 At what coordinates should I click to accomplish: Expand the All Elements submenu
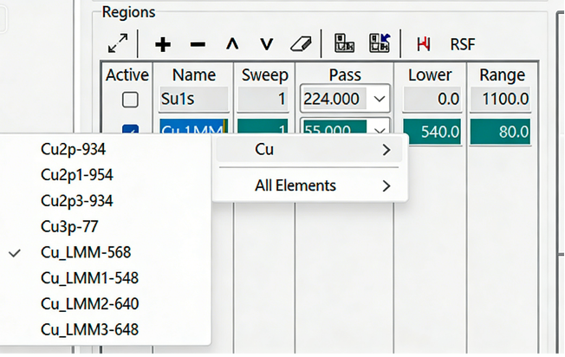pyautogui.click(x=309, y=185)
